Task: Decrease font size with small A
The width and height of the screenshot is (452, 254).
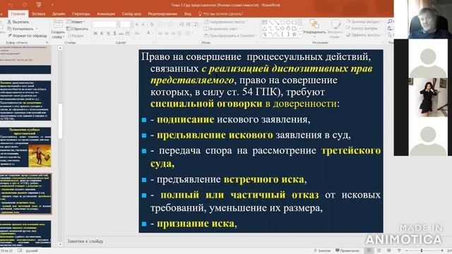Action: (143, 25)
